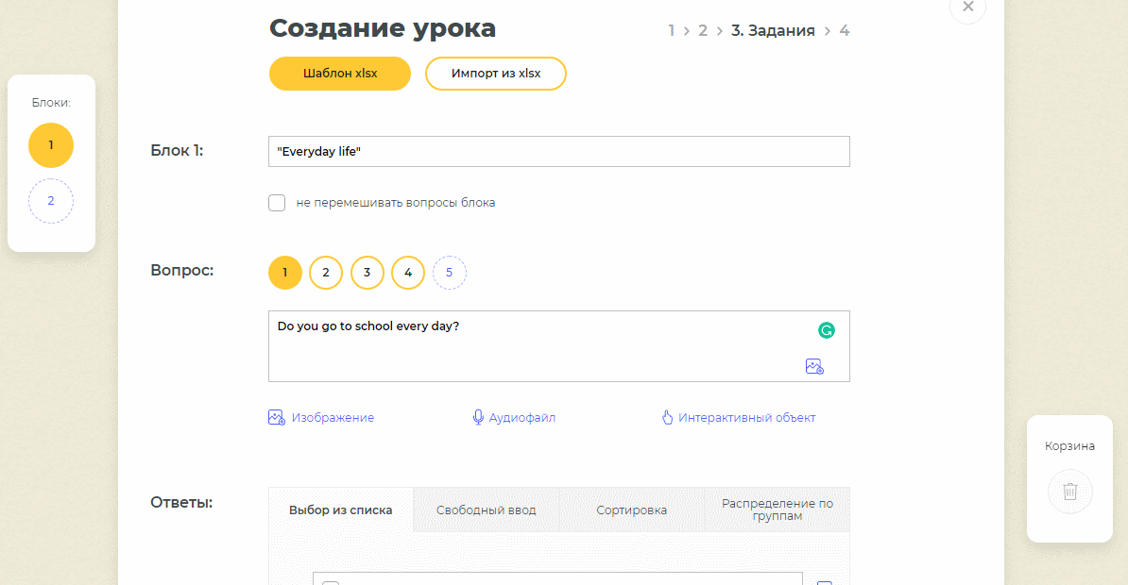Select question number 5
Screen dimensions: 1128x585
449,272
